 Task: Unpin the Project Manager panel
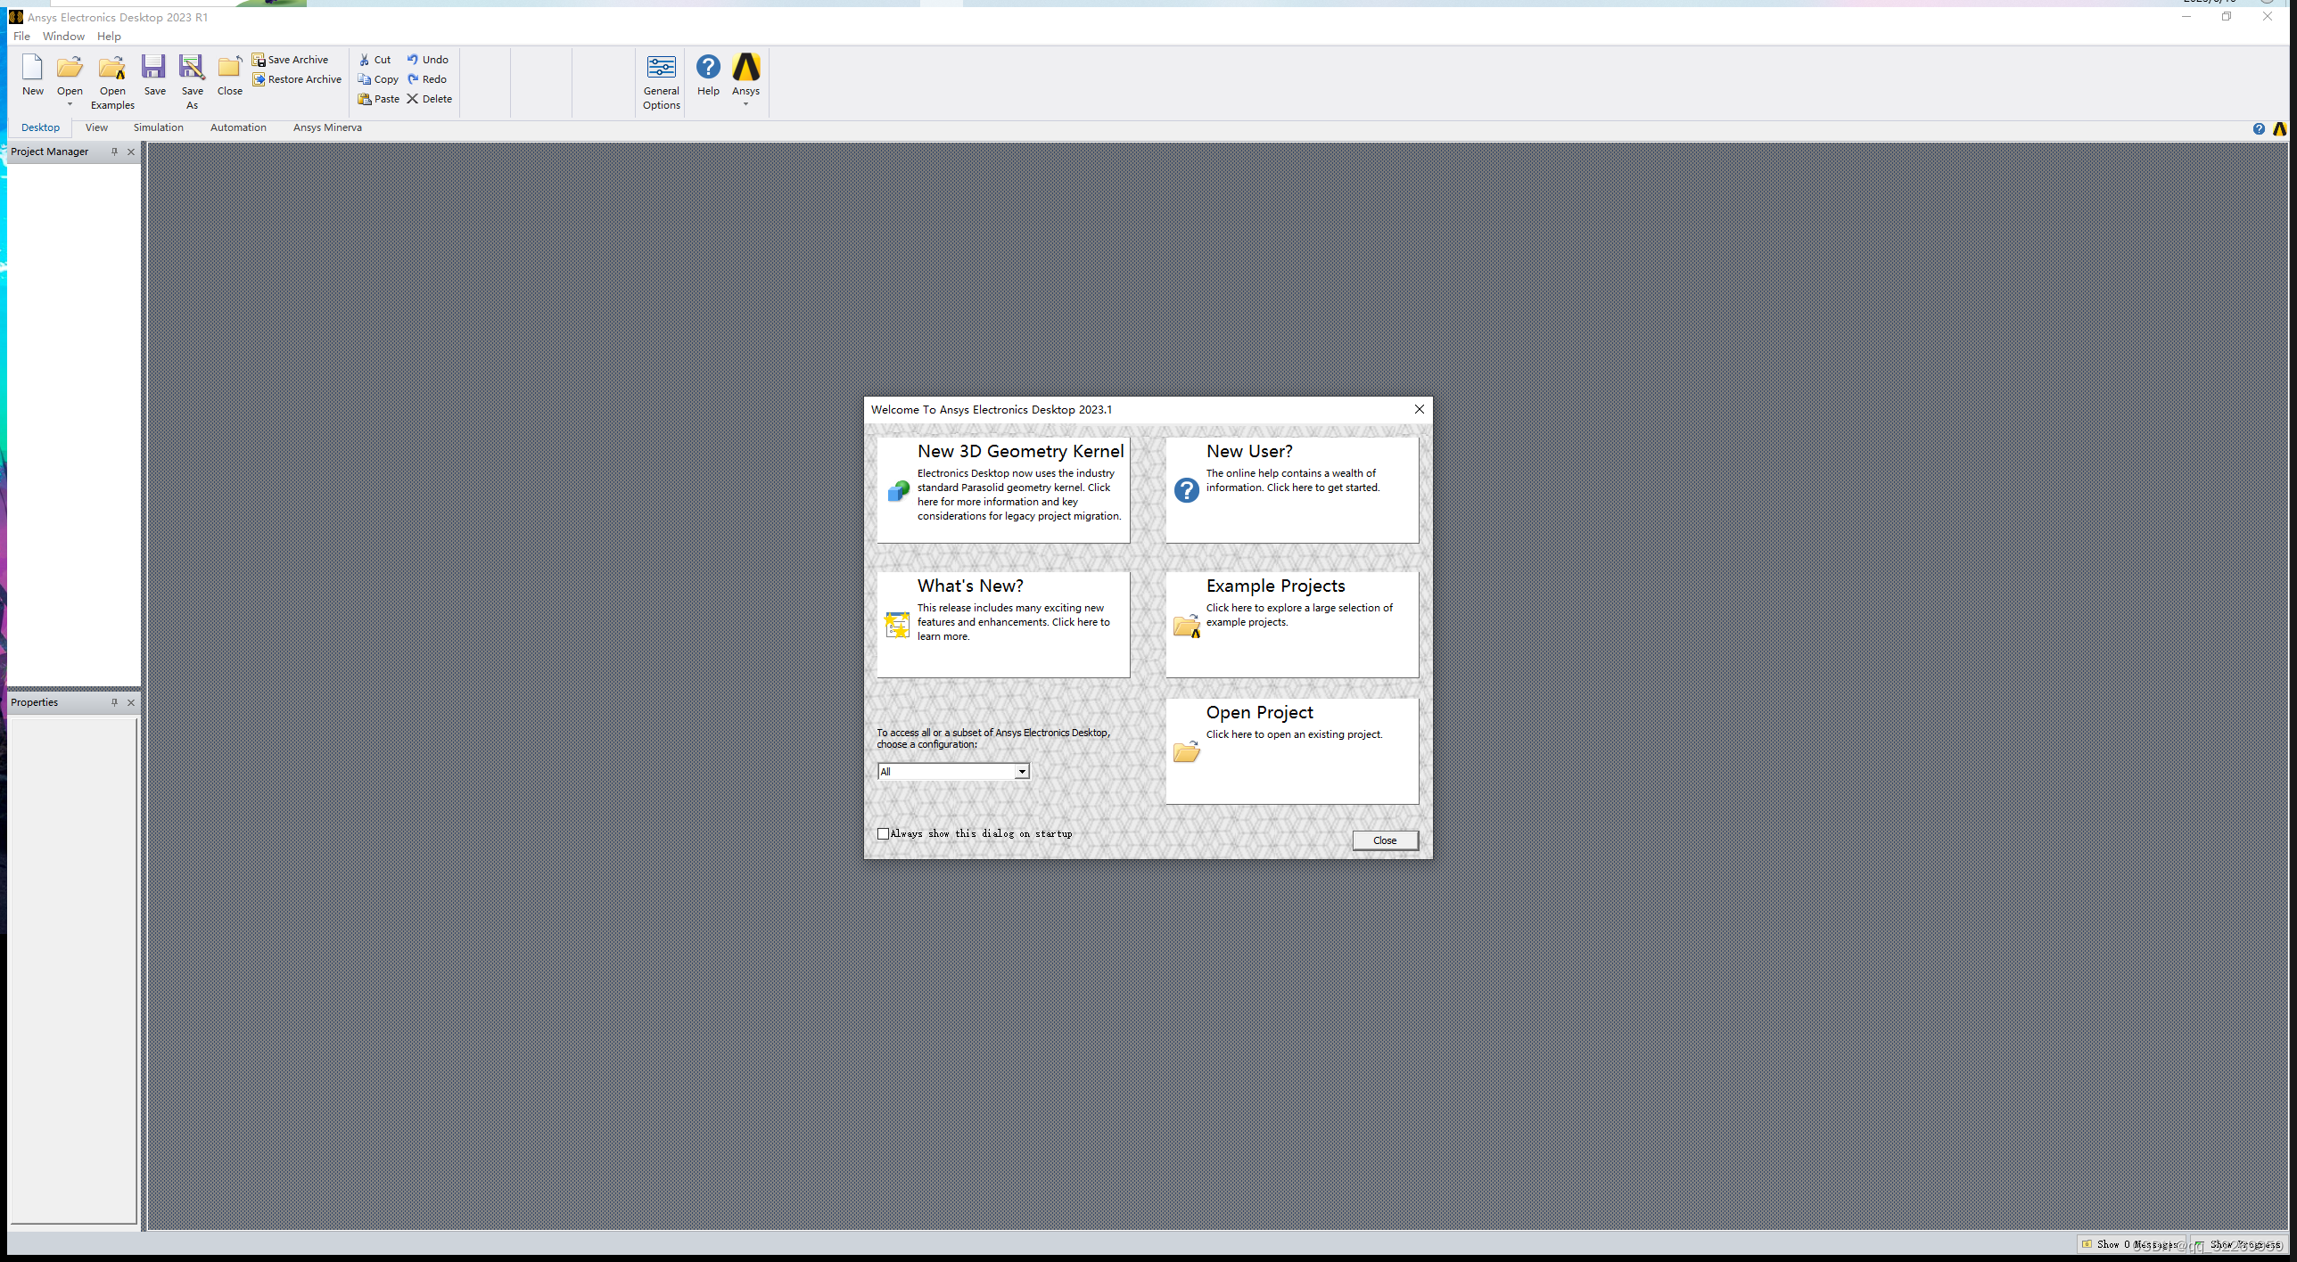click(115, 152)
